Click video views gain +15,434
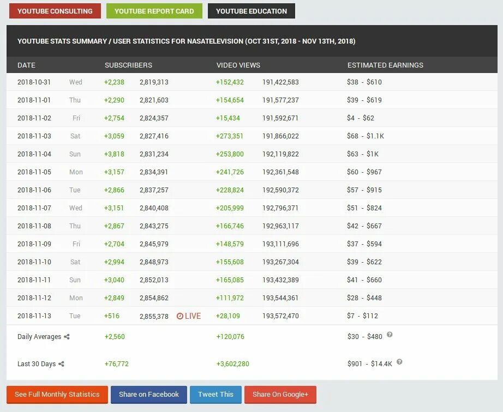Viewport: 503px width, 412px height. pos(227,118)
